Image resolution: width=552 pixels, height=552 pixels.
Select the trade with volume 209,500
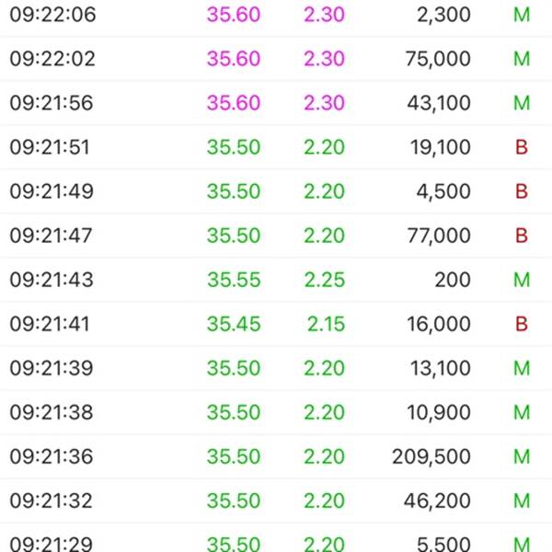click(276, 456)
